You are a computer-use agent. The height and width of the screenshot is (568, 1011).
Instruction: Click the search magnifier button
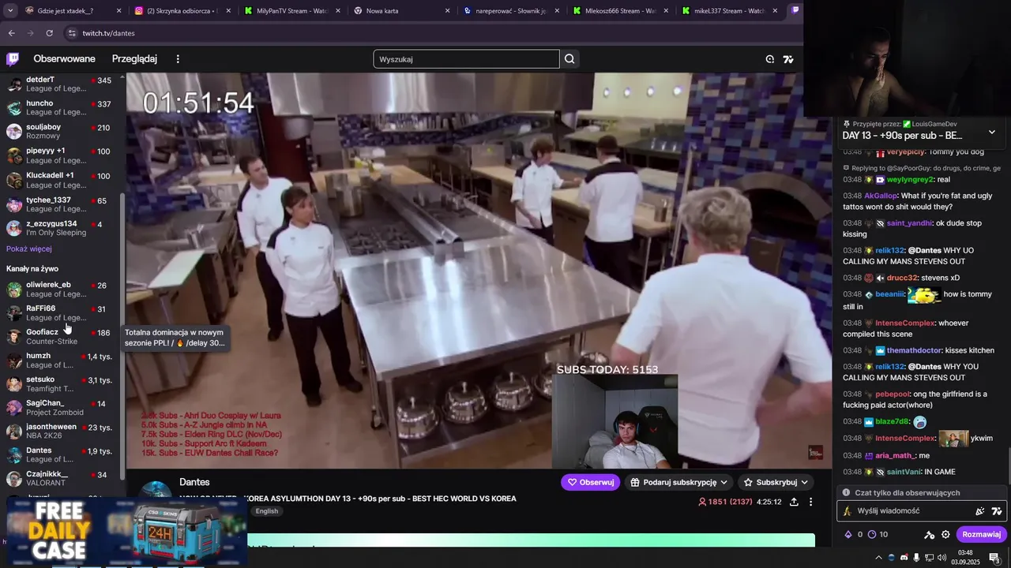[569, 59]
